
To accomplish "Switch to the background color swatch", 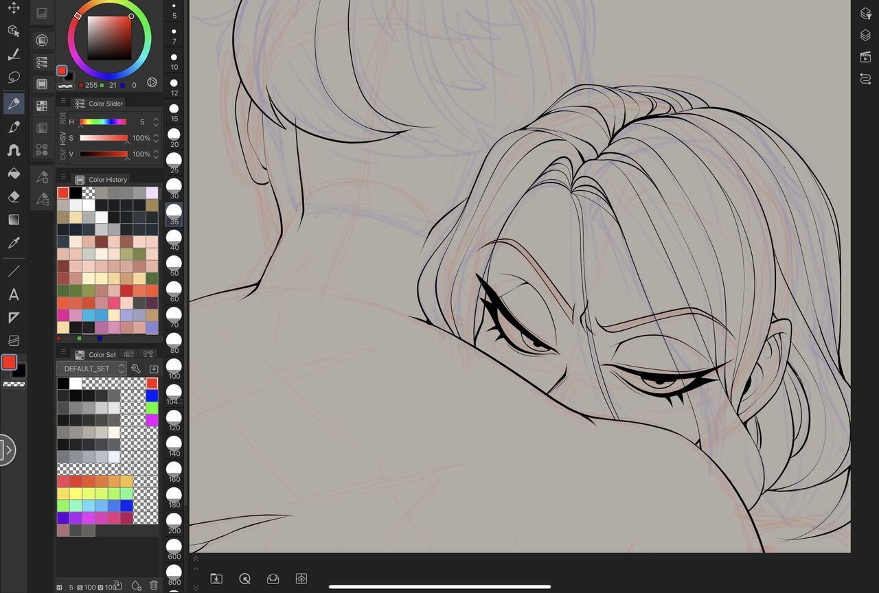I will [x=19, y=371].
